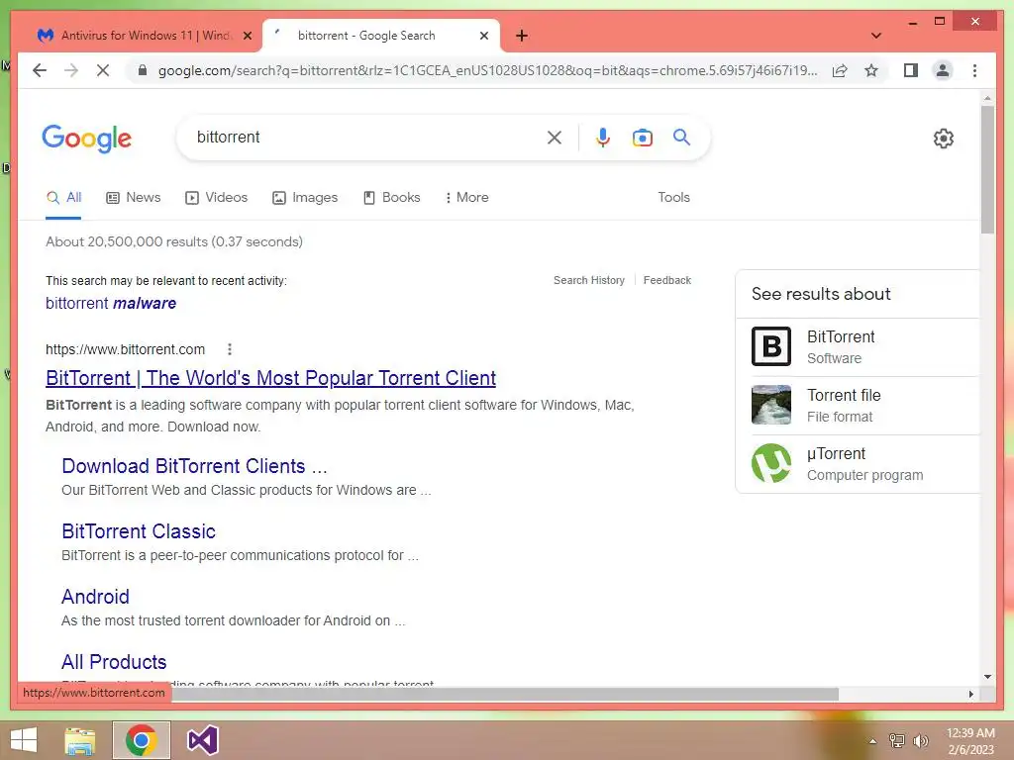Image resolution: width=1014 pixels, height=760 pixels.
Task: Bookmark this page with the star icon
Action: point(871,70)
